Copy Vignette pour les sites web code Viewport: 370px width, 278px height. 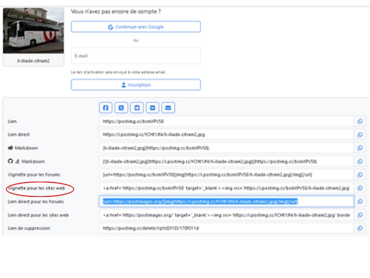click(360, 188)
